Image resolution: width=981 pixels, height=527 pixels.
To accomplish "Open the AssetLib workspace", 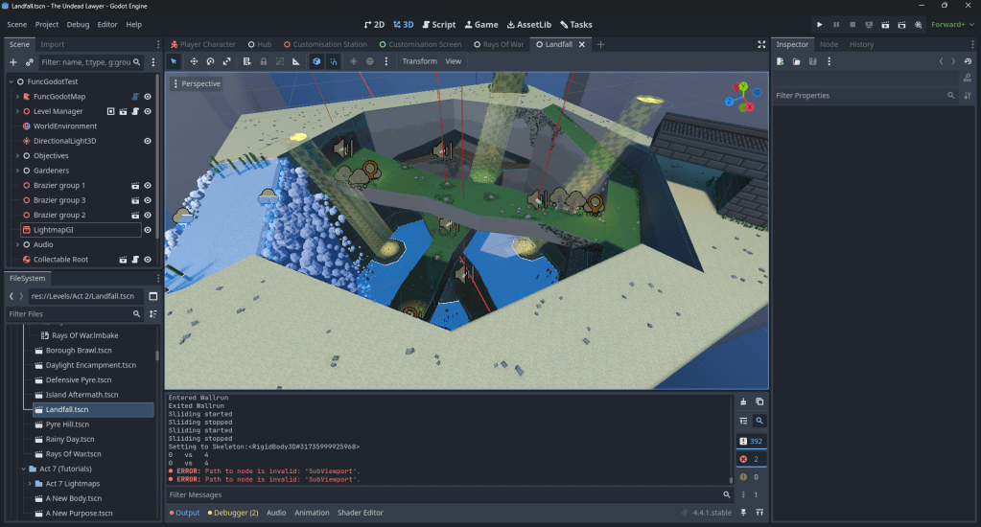I will (x=528, y=24).
